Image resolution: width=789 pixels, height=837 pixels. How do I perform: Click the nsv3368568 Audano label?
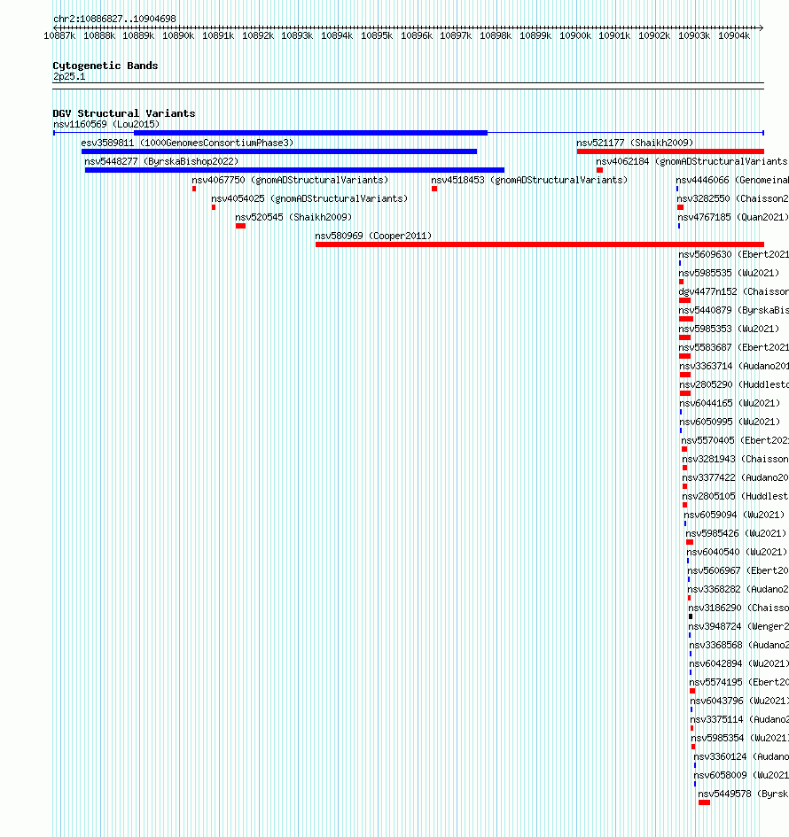click(x=738, y=646)
